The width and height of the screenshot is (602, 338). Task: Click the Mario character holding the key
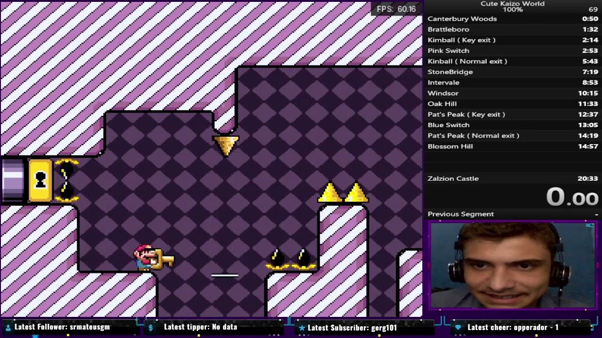coord(145,257)
